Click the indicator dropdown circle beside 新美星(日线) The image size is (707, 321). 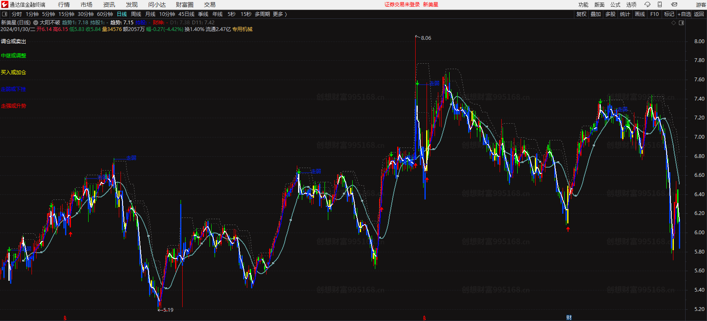[x=36, y=23]
